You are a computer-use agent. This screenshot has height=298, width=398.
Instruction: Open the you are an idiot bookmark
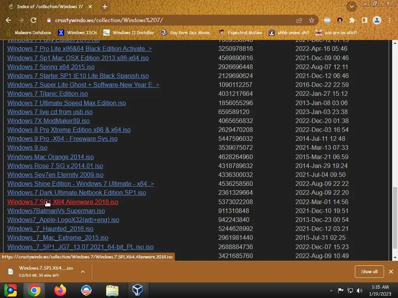(x=336, y=33)
